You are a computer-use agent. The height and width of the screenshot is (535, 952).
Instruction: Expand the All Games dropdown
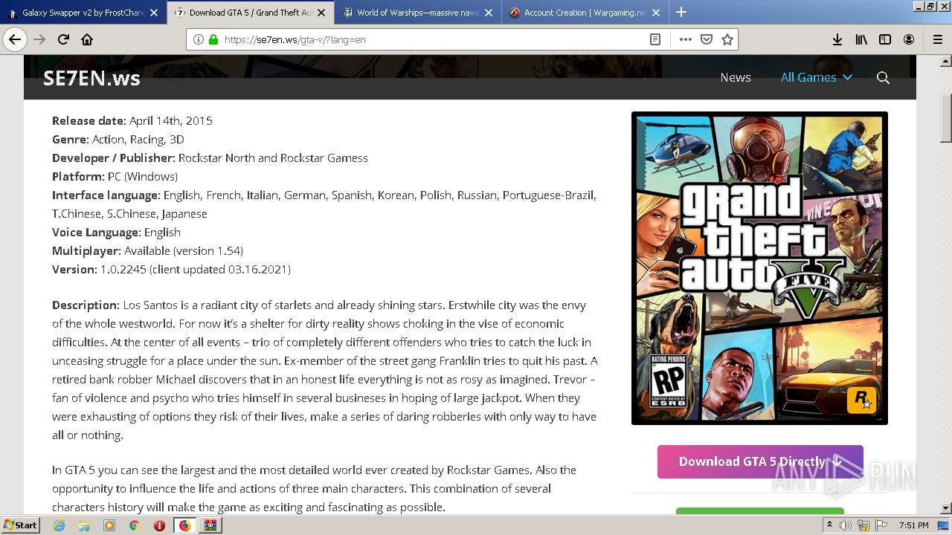816,77
